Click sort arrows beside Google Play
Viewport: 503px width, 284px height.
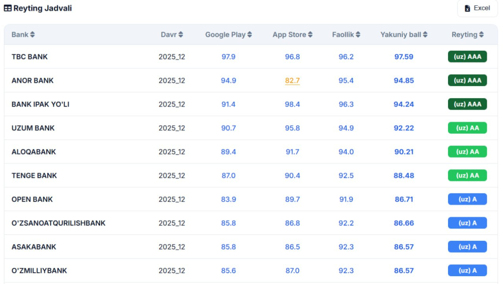(x=250, y=35)
